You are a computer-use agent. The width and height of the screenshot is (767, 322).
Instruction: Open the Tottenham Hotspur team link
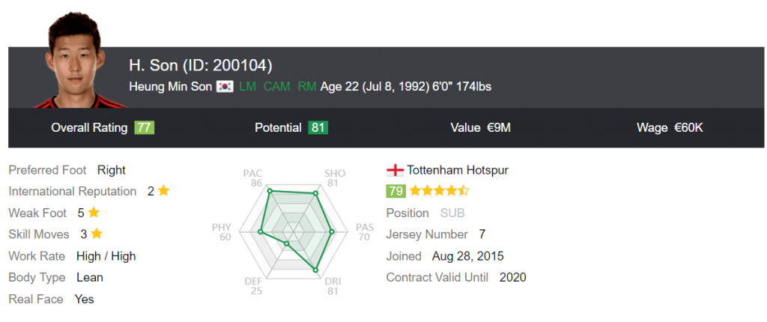(x=457, y=170)
